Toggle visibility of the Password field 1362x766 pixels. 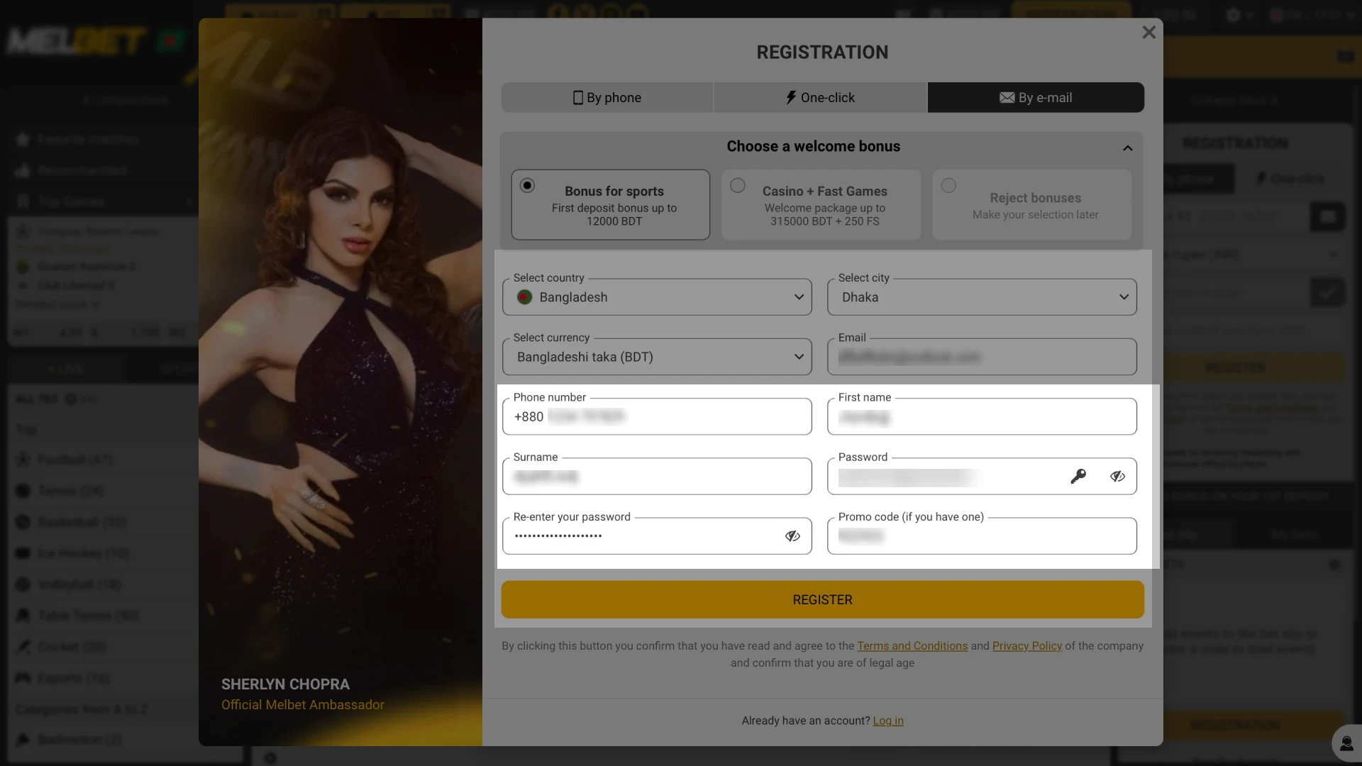click(1117, 476)
